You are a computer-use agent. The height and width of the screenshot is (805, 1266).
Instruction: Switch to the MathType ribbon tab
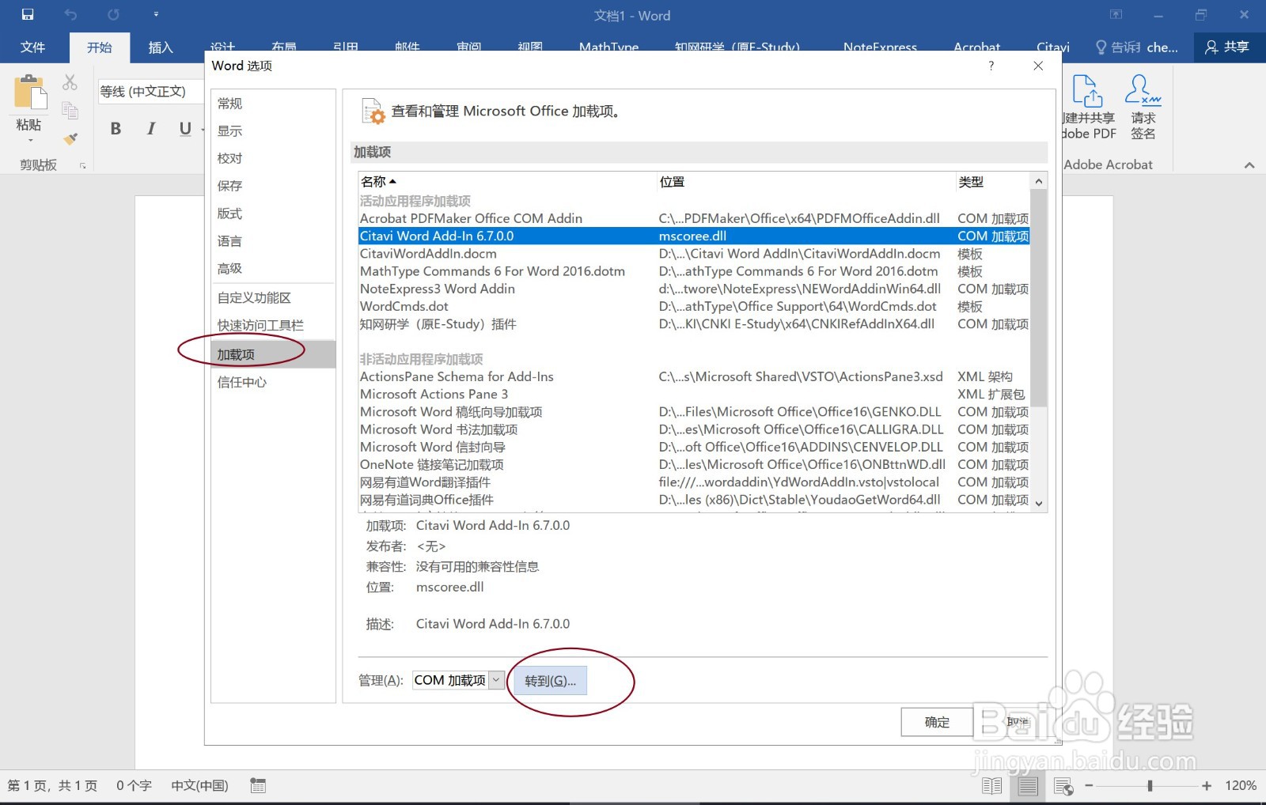point(608,47)
